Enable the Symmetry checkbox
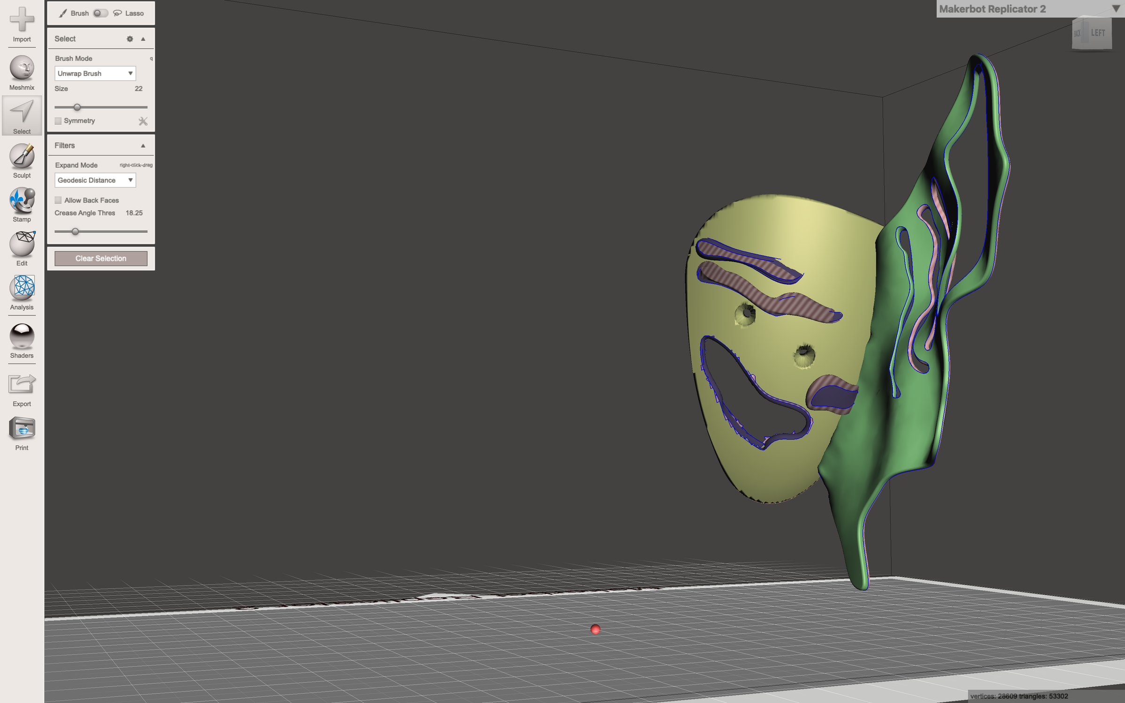 pyautogui.click(x=58, y=121)
